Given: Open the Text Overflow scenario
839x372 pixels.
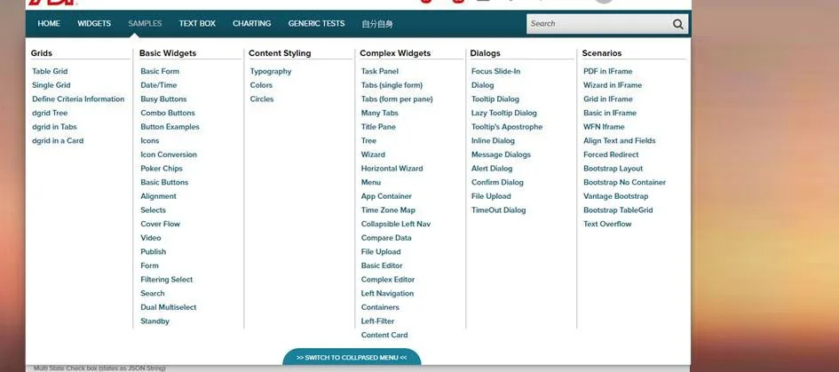Looking at the screenshot, I should click(607, 225).
